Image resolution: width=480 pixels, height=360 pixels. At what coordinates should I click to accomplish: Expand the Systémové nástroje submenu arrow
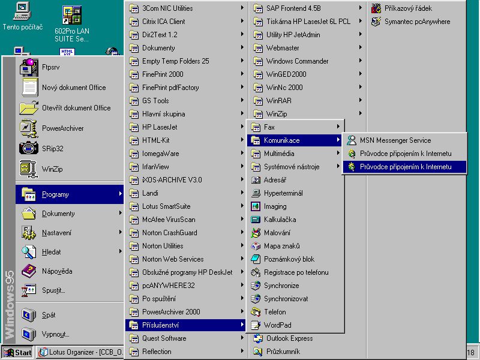point(338,166)
